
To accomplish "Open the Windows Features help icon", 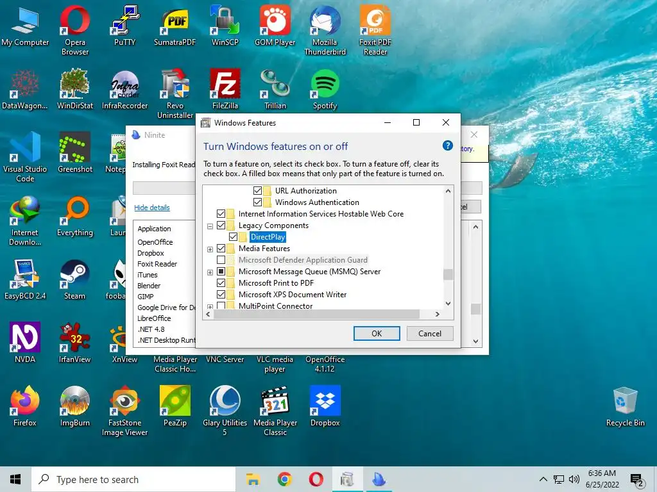I will pyautogui.click(x=447, y=145).
